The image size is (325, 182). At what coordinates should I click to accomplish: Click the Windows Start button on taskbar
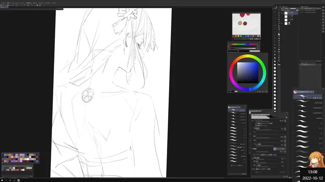tap(2, 180)
